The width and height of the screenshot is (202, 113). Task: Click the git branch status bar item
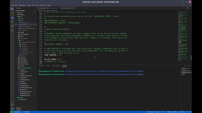point(17,112)
